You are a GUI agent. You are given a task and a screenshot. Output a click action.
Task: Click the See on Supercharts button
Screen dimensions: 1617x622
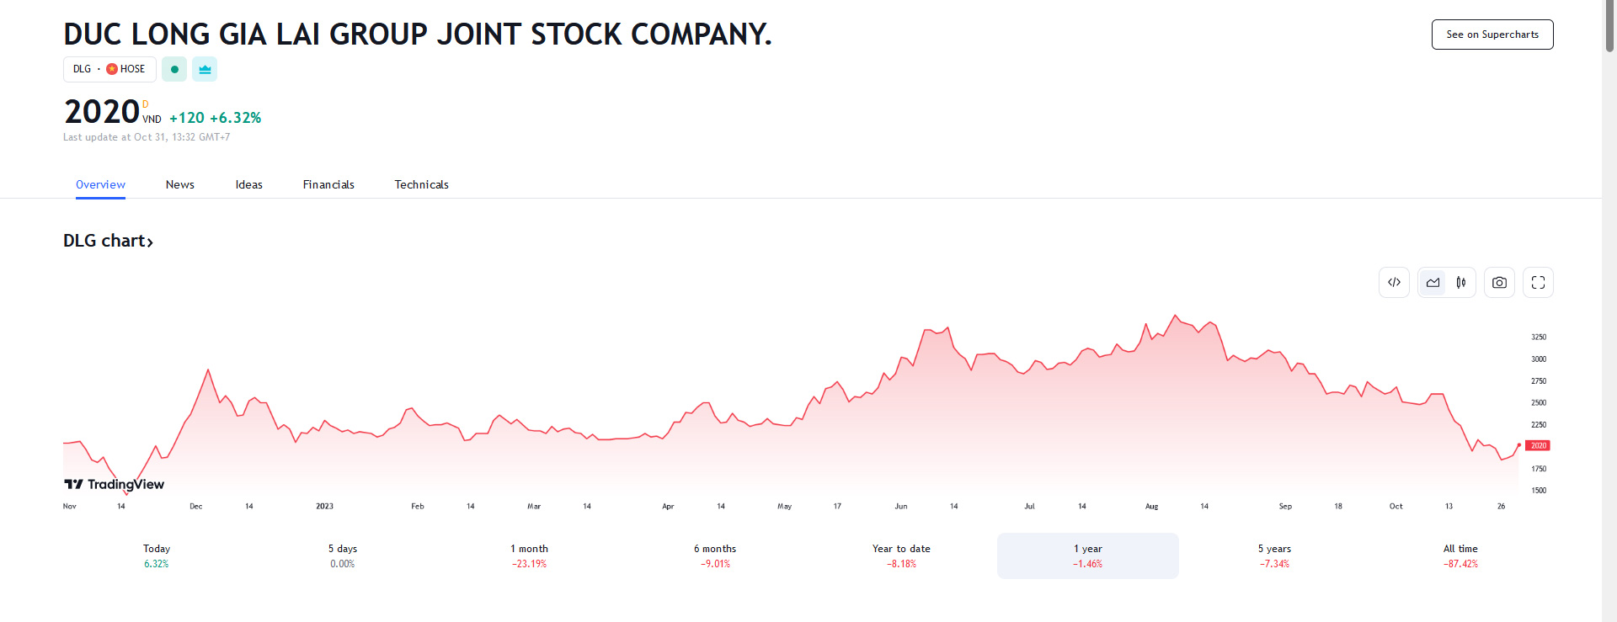tap(1492, 35)
